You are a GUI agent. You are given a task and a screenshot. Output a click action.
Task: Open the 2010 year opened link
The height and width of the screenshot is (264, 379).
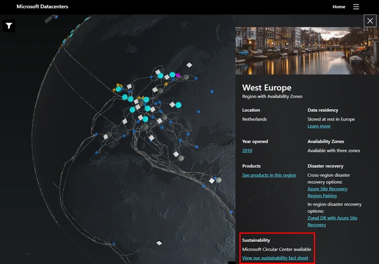[247, 150]
